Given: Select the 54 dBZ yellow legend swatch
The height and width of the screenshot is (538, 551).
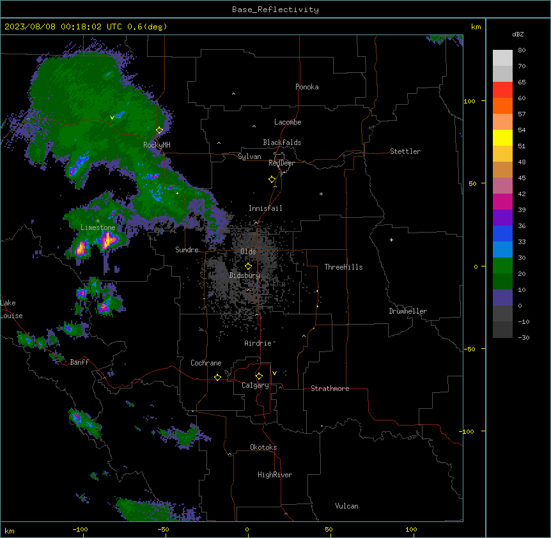Looking at the screenshot, I should (502, 137).
